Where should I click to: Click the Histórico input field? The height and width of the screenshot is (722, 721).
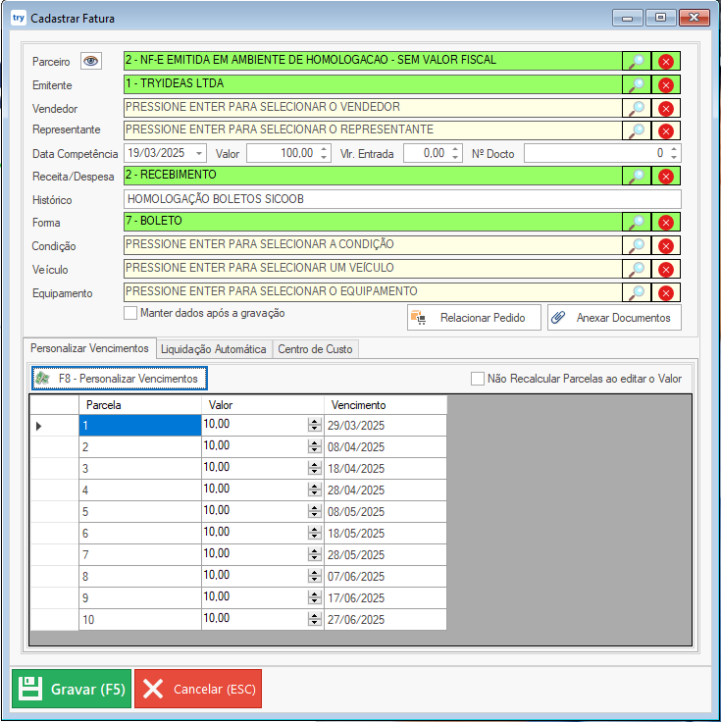pos(402,199)
